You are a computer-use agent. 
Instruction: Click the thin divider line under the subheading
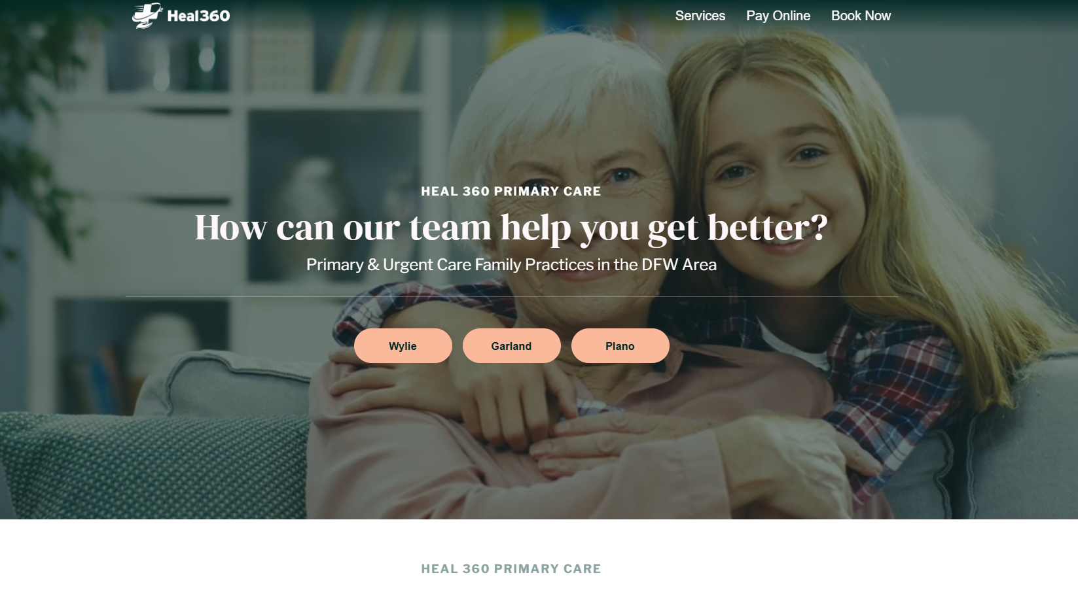pos(511,296)
